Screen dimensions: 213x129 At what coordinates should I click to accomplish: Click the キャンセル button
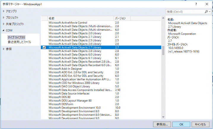pyautogui.click(x=201, y=124)
